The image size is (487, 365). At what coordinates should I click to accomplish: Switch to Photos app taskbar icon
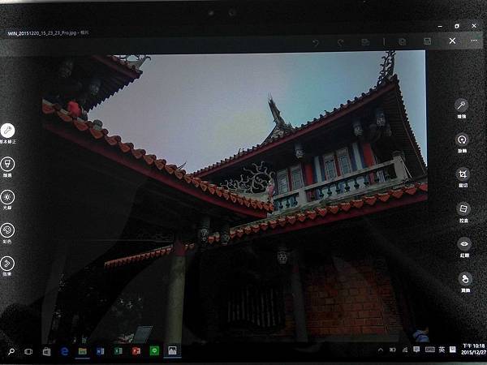[x=172, y=350]
